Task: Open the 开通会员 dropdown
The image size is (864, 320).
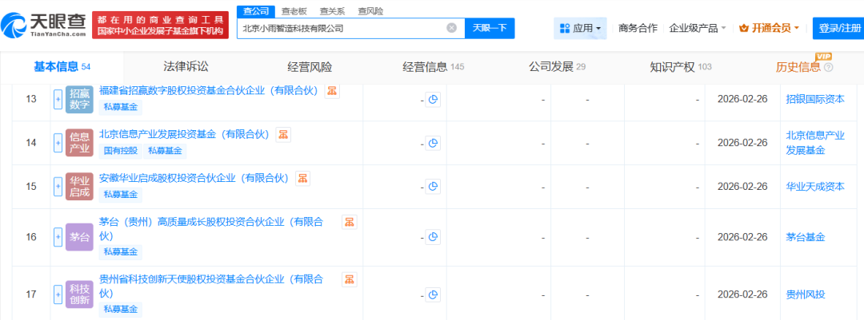Action: (769, 28)
